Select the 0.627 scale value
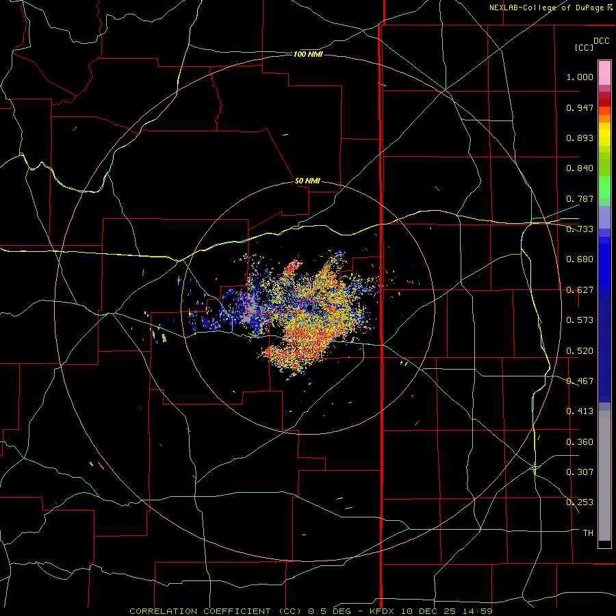The width and height of the screenshot is (616, 616). click(x=580, y=290)
